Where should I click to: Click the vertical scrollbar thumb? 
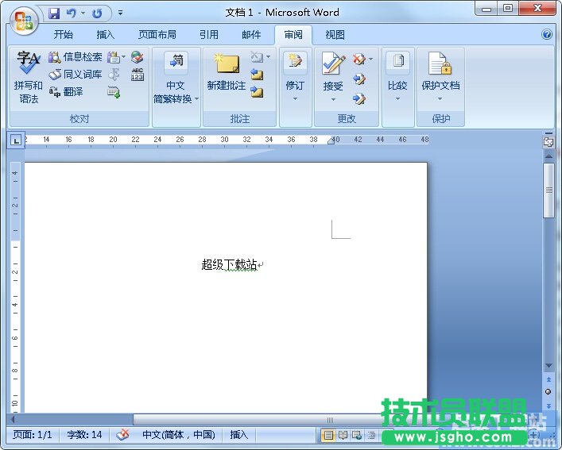click(548, 190)
